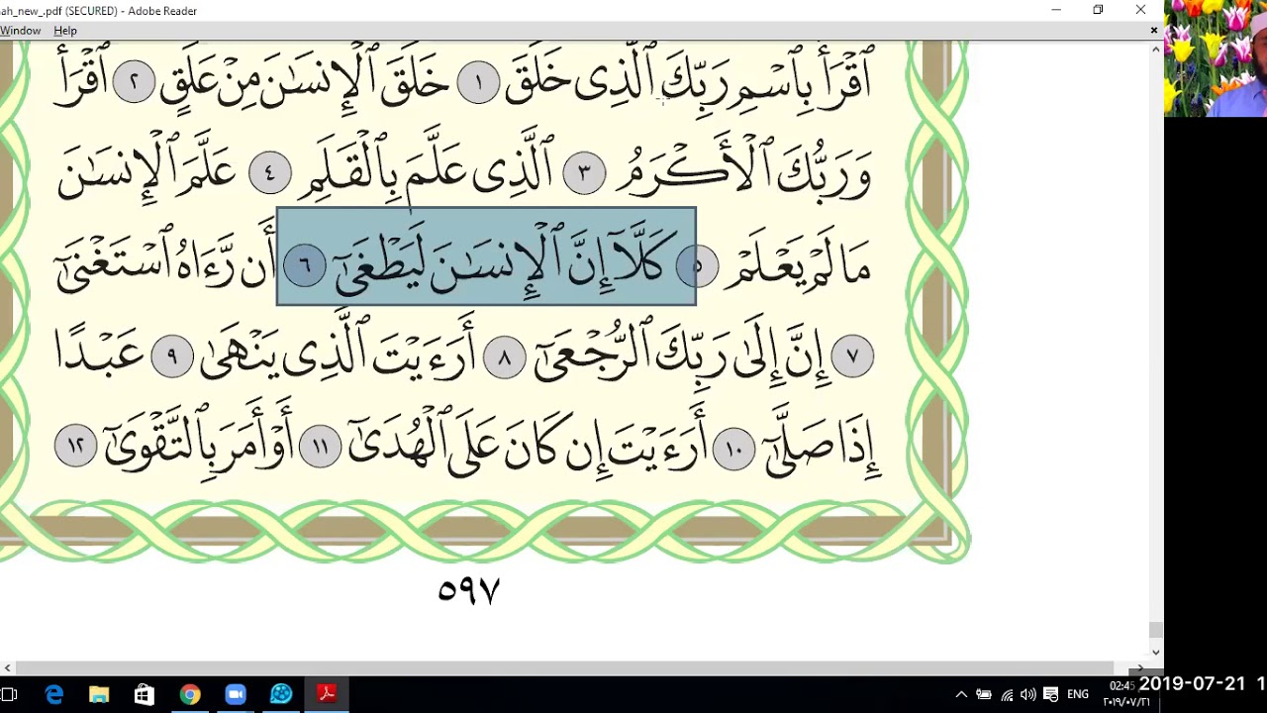Viewport: 1267px width, 713px height.
Task: Click verse marker number ٩ (9)
Action: (172, 356)
